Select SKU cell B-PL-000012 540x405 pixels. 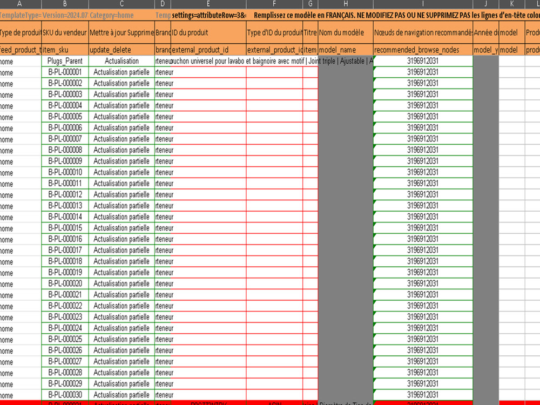(65, 194)
